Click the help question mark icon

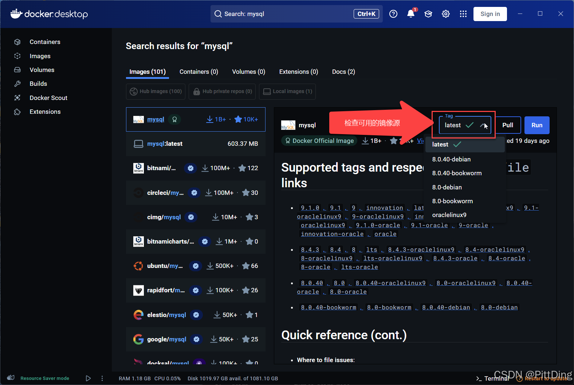tap(393, 14)
